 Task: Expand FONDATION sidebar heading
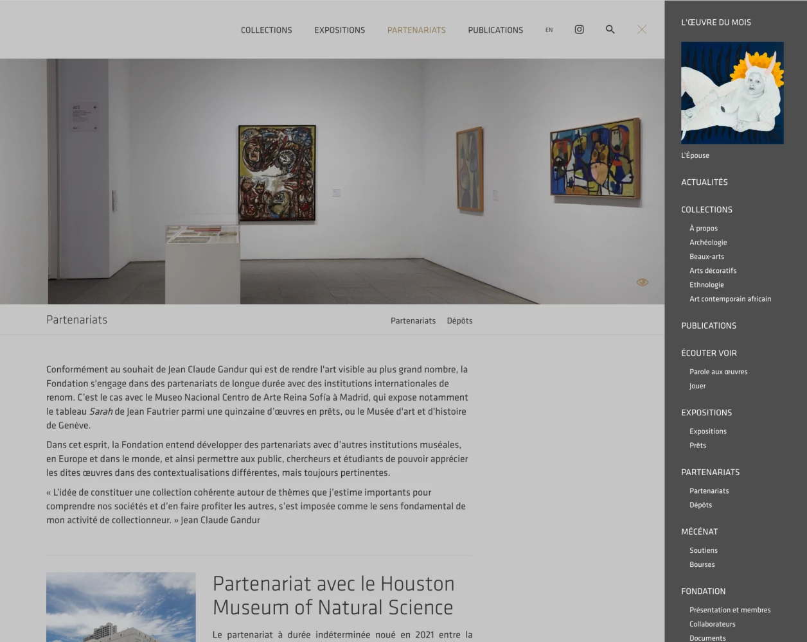click(x=703, y=591)
